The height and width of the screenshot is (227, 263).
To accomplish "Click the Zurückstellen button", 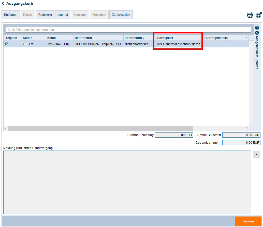I will (x=121, y=15).
